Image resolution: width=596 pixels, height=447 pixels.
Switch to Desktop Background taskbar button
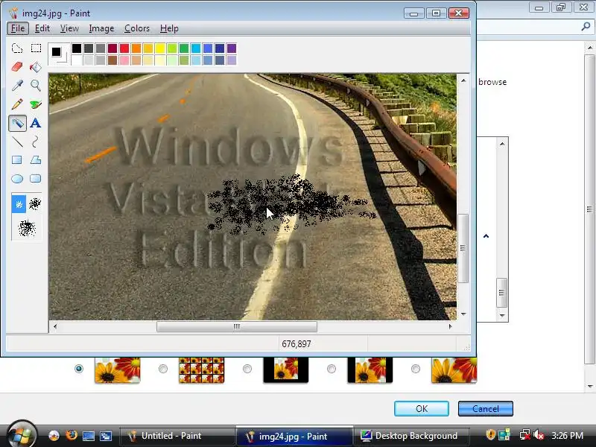click(410, 436)
